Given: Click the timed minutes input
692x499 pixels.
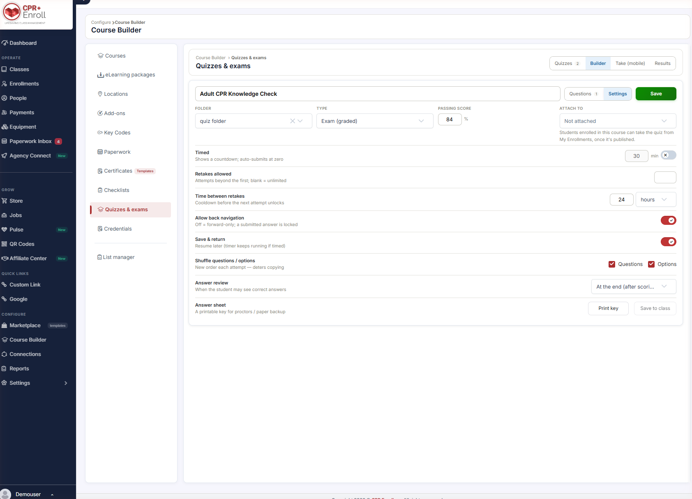Looking at the screenshot, I should pyautogui.click(x=636, y=156).
